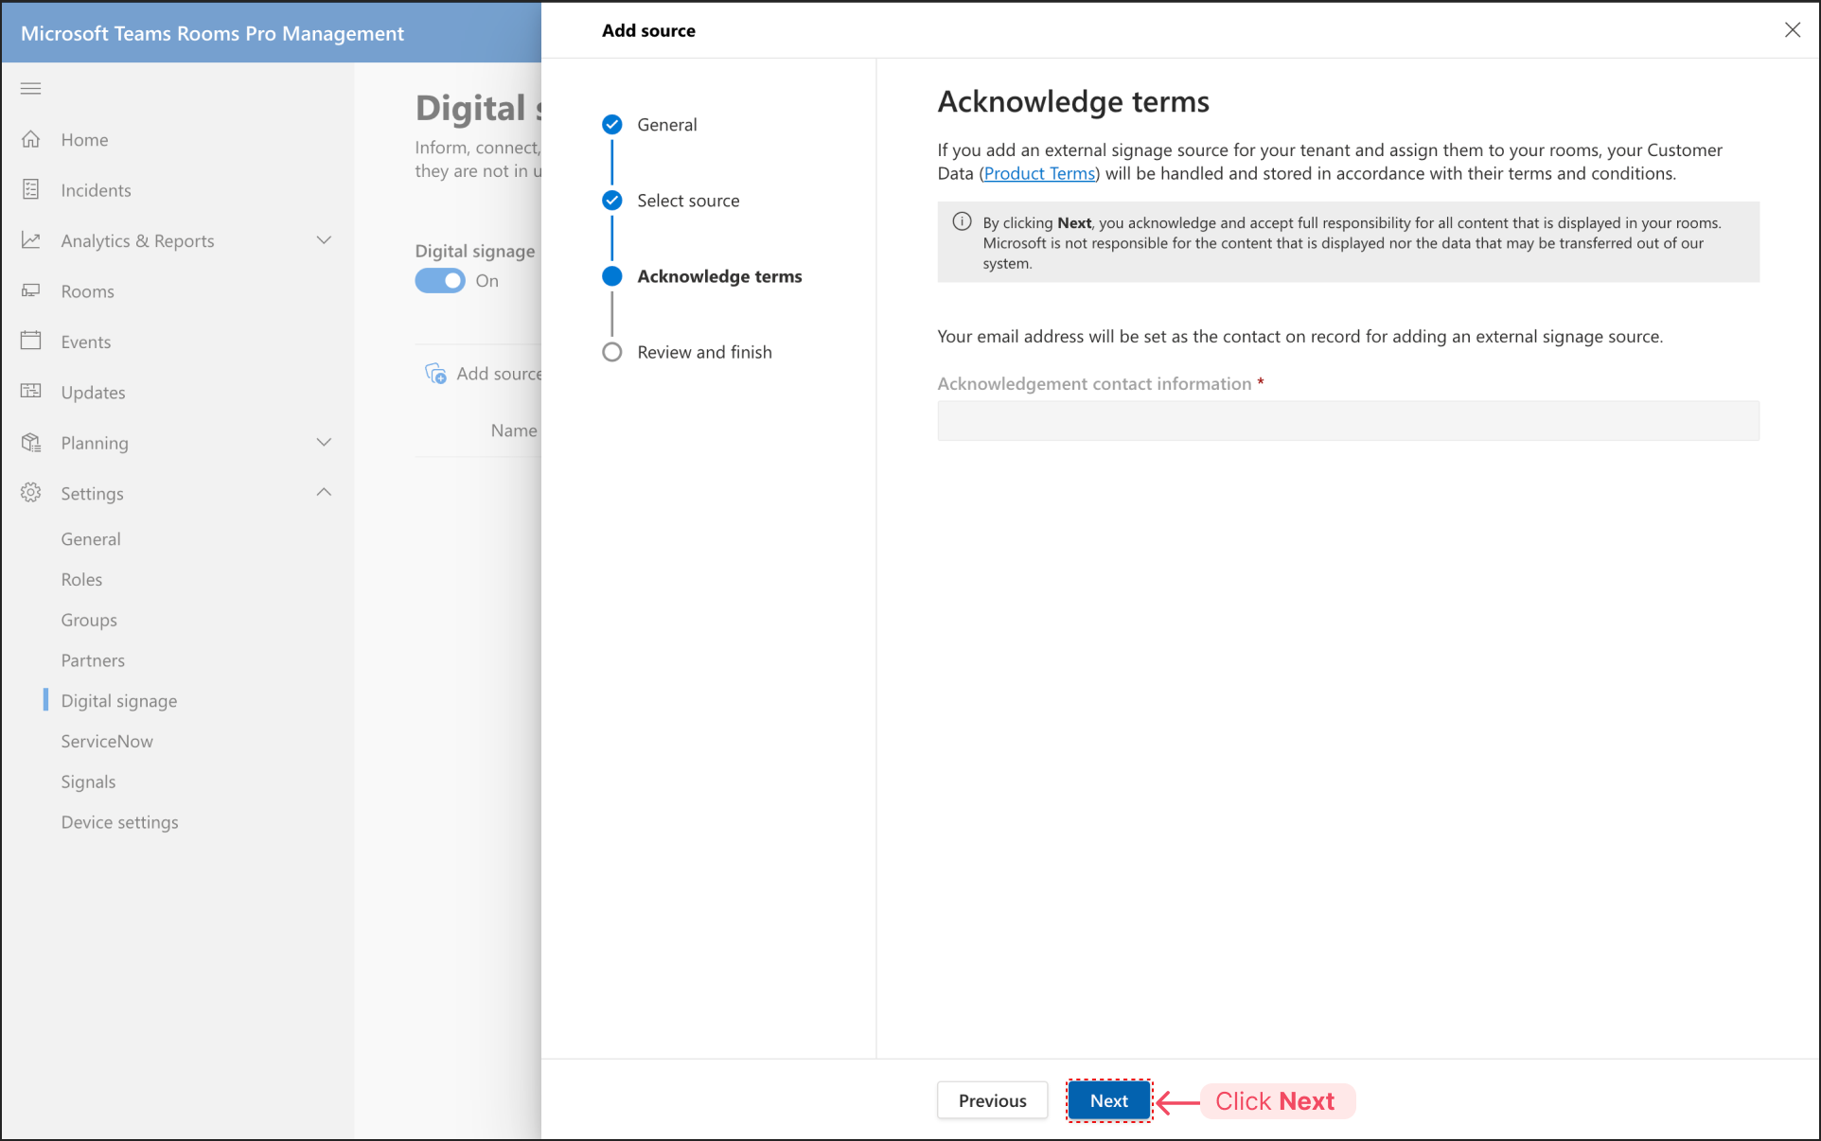Viewport: 1821px width, 1141px height.
Task: Expand the Analytics & Reports chevron
Action: click(x=324, y=240)
